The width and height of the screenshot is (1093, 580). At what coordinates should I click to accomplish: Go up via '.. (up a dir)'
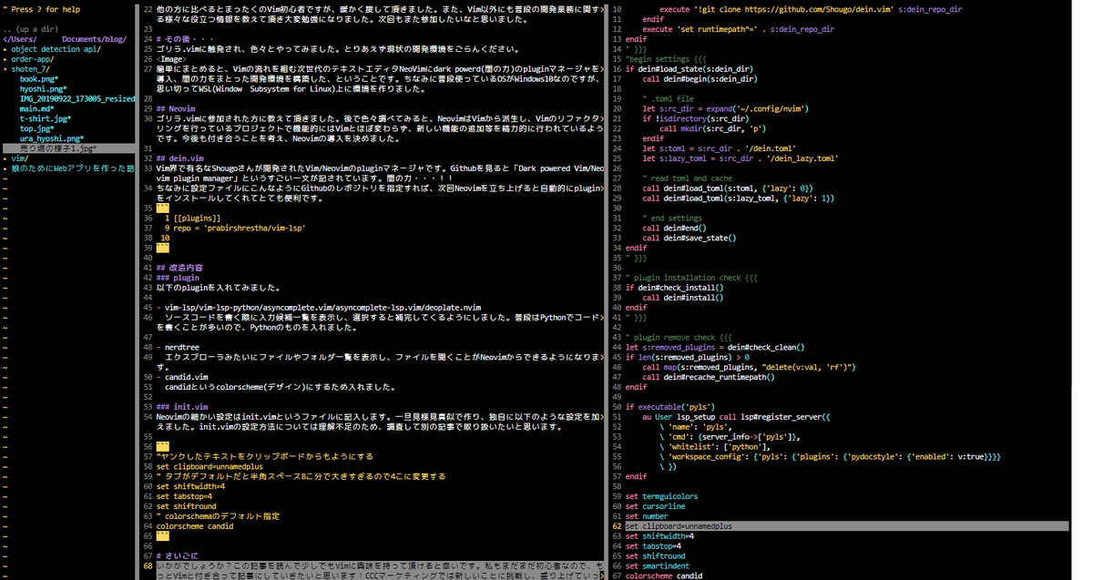pyautogui.click(x=30, y=29)
